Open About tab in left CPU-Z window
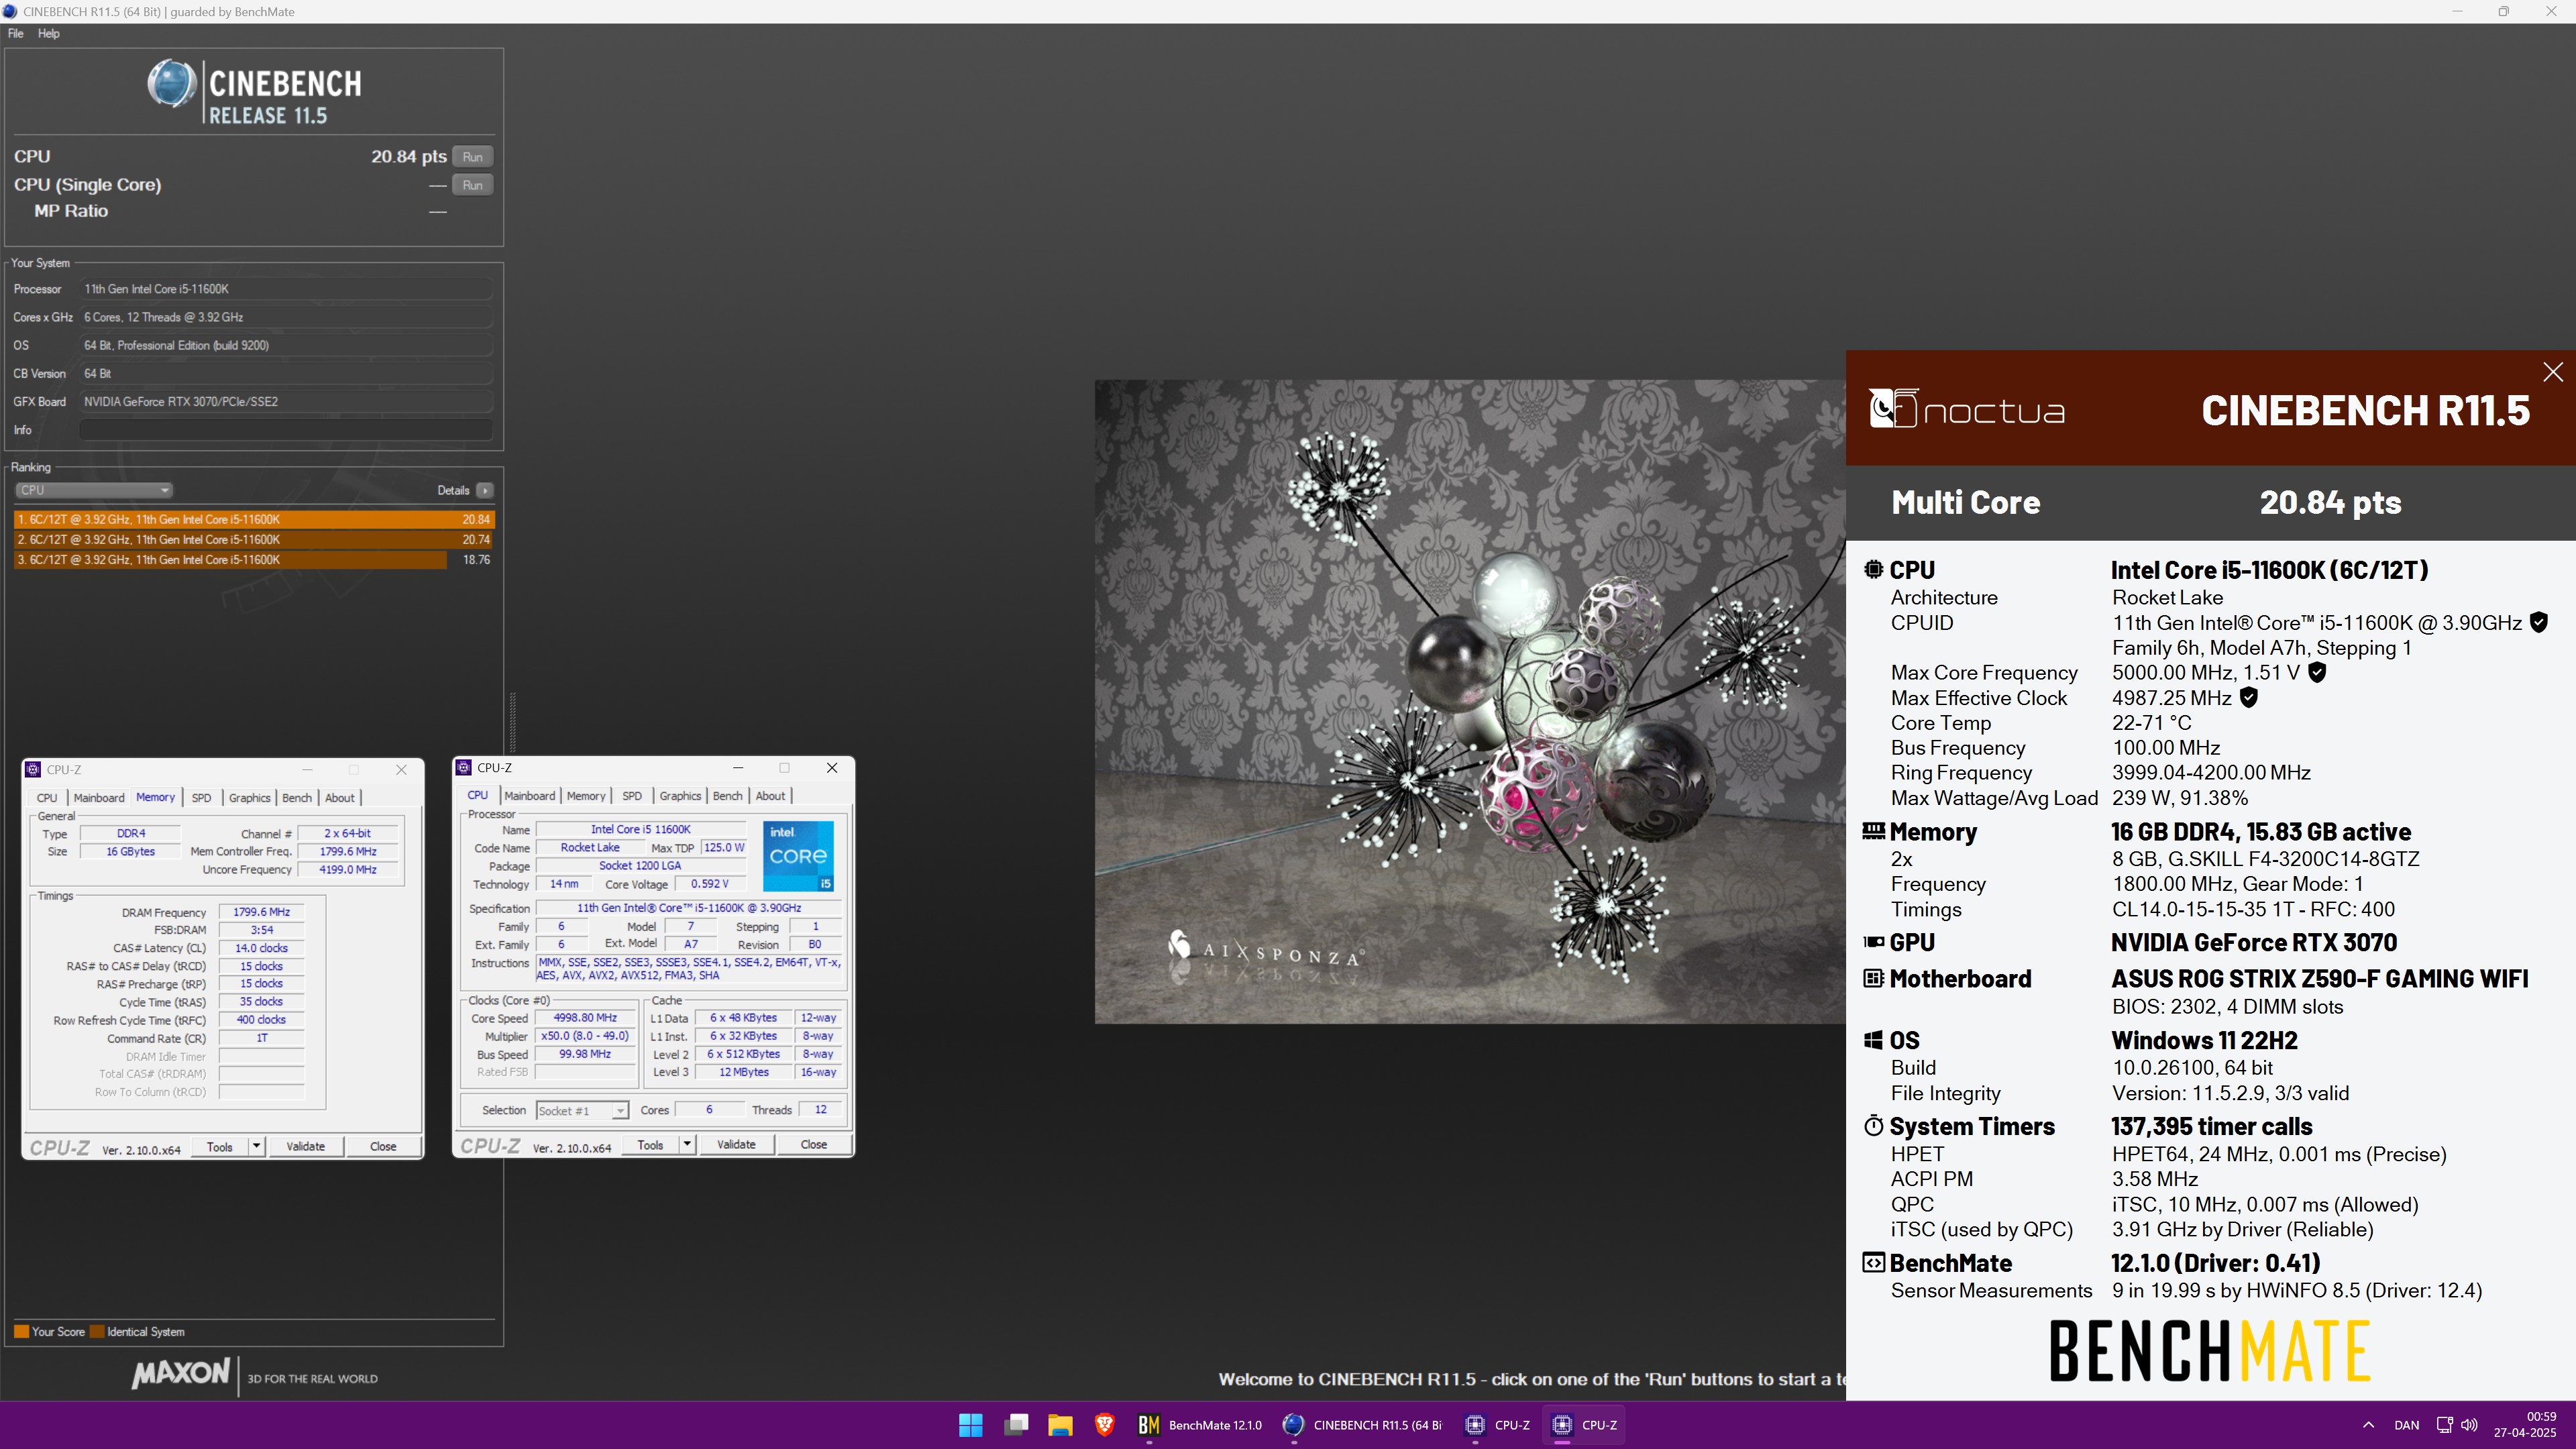This screenshot has width=2576, height=1449. point(340,798)
